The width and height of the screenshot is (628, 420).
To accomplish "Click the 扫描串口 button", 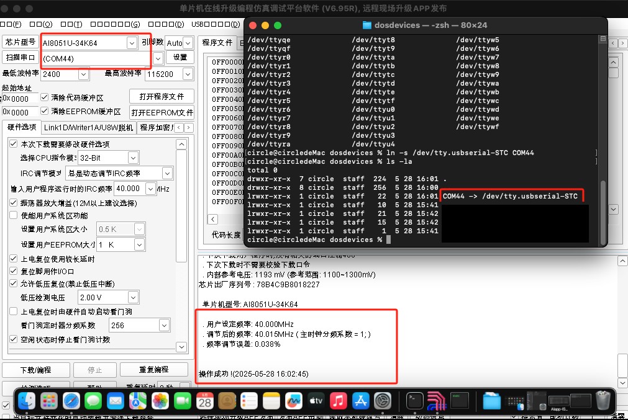I will 20,57.
